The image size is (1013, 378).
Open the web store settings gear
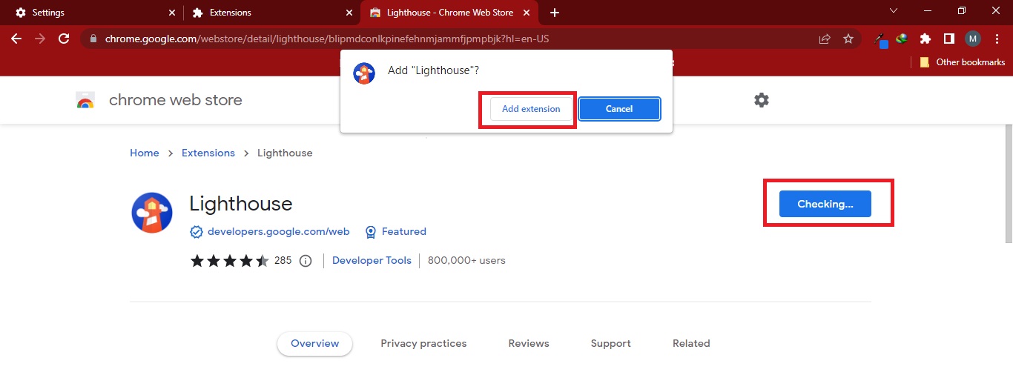(762, 100)
